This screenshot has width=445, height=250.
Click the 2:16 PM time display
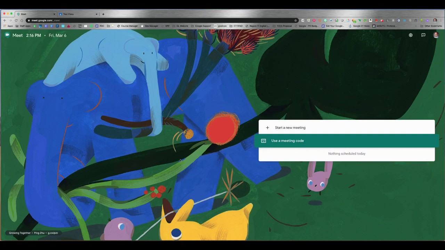click(x=33, y=35)
